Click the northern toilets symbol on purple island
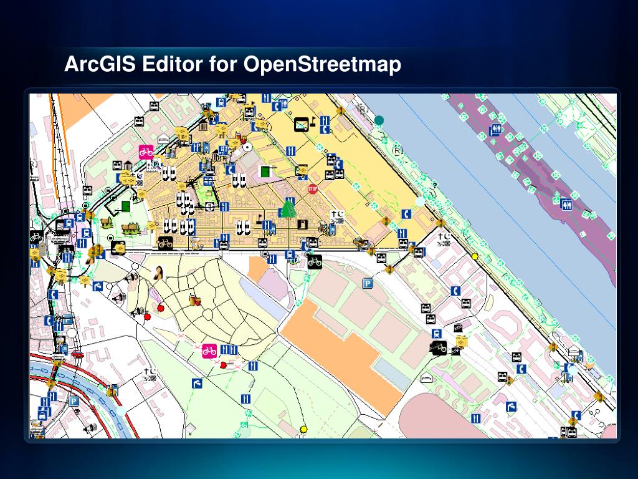The height and width of the screenshot is (479, 638). [x=495, y=130]
